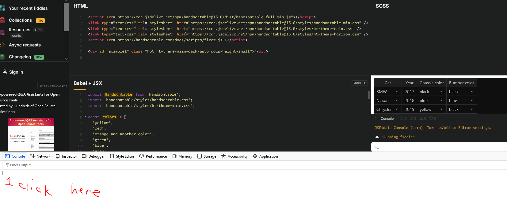Image resolution: width=507 pixels, height=197 pixels.
Task: Click the Year column header
Action: (410, 83)
